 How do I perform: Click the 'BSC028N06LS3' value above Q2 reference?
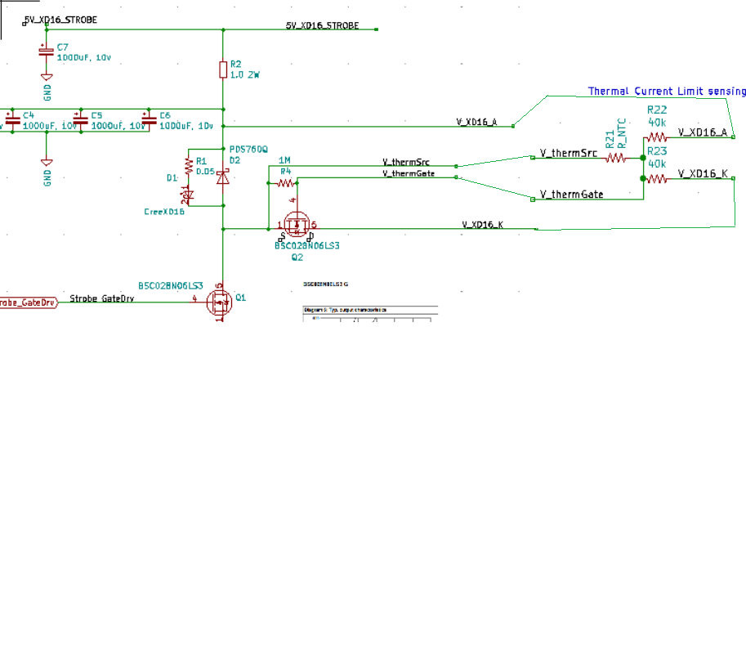click(x=307, y=245)
